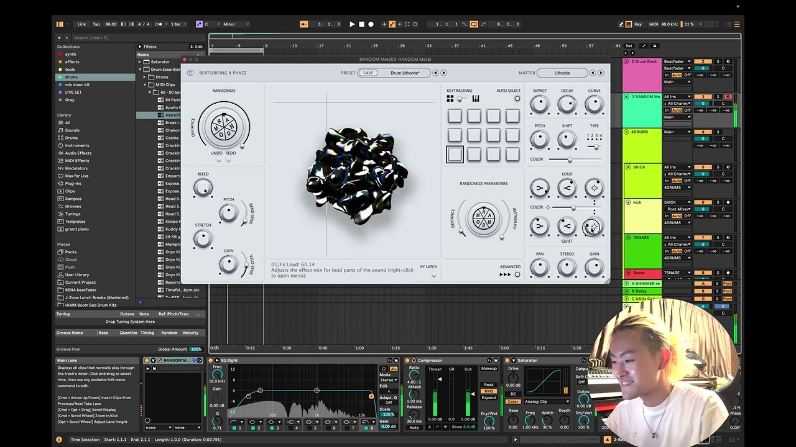Toggle Compressor device activator

coord(407,360)
